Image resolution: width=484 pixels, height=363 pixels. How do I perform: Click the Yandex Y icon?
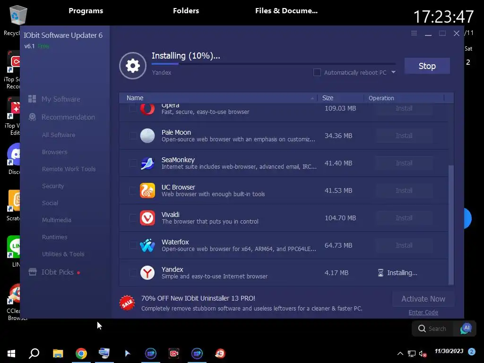(x=147, y=273)
